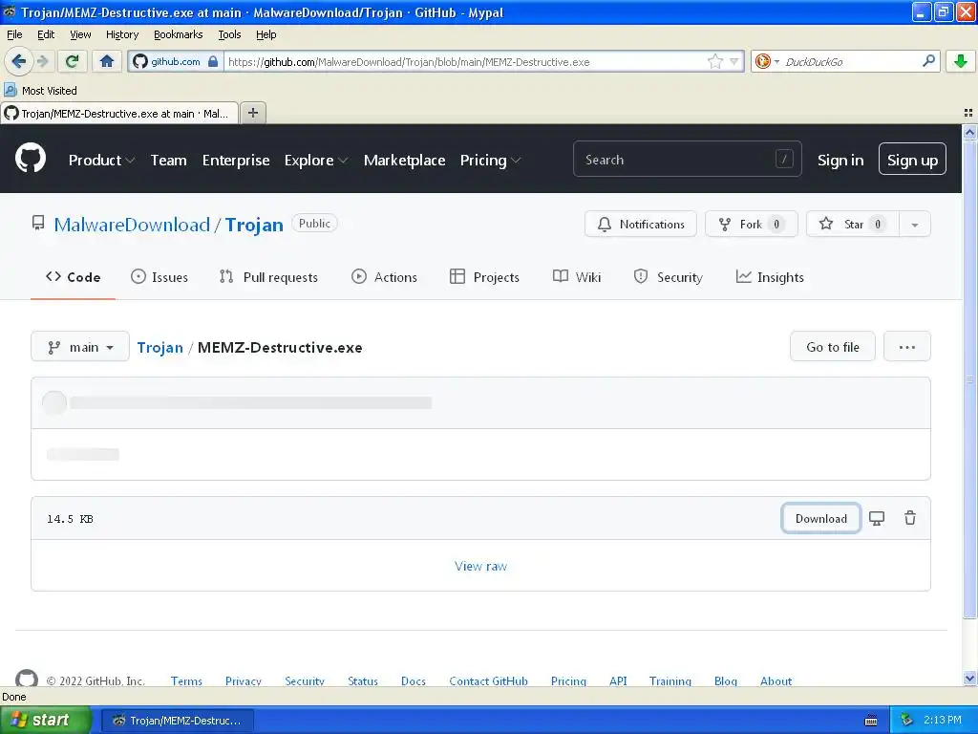
Task: Click the list all tabs icon
Action: pyautogui.click(x=968, y=113)
